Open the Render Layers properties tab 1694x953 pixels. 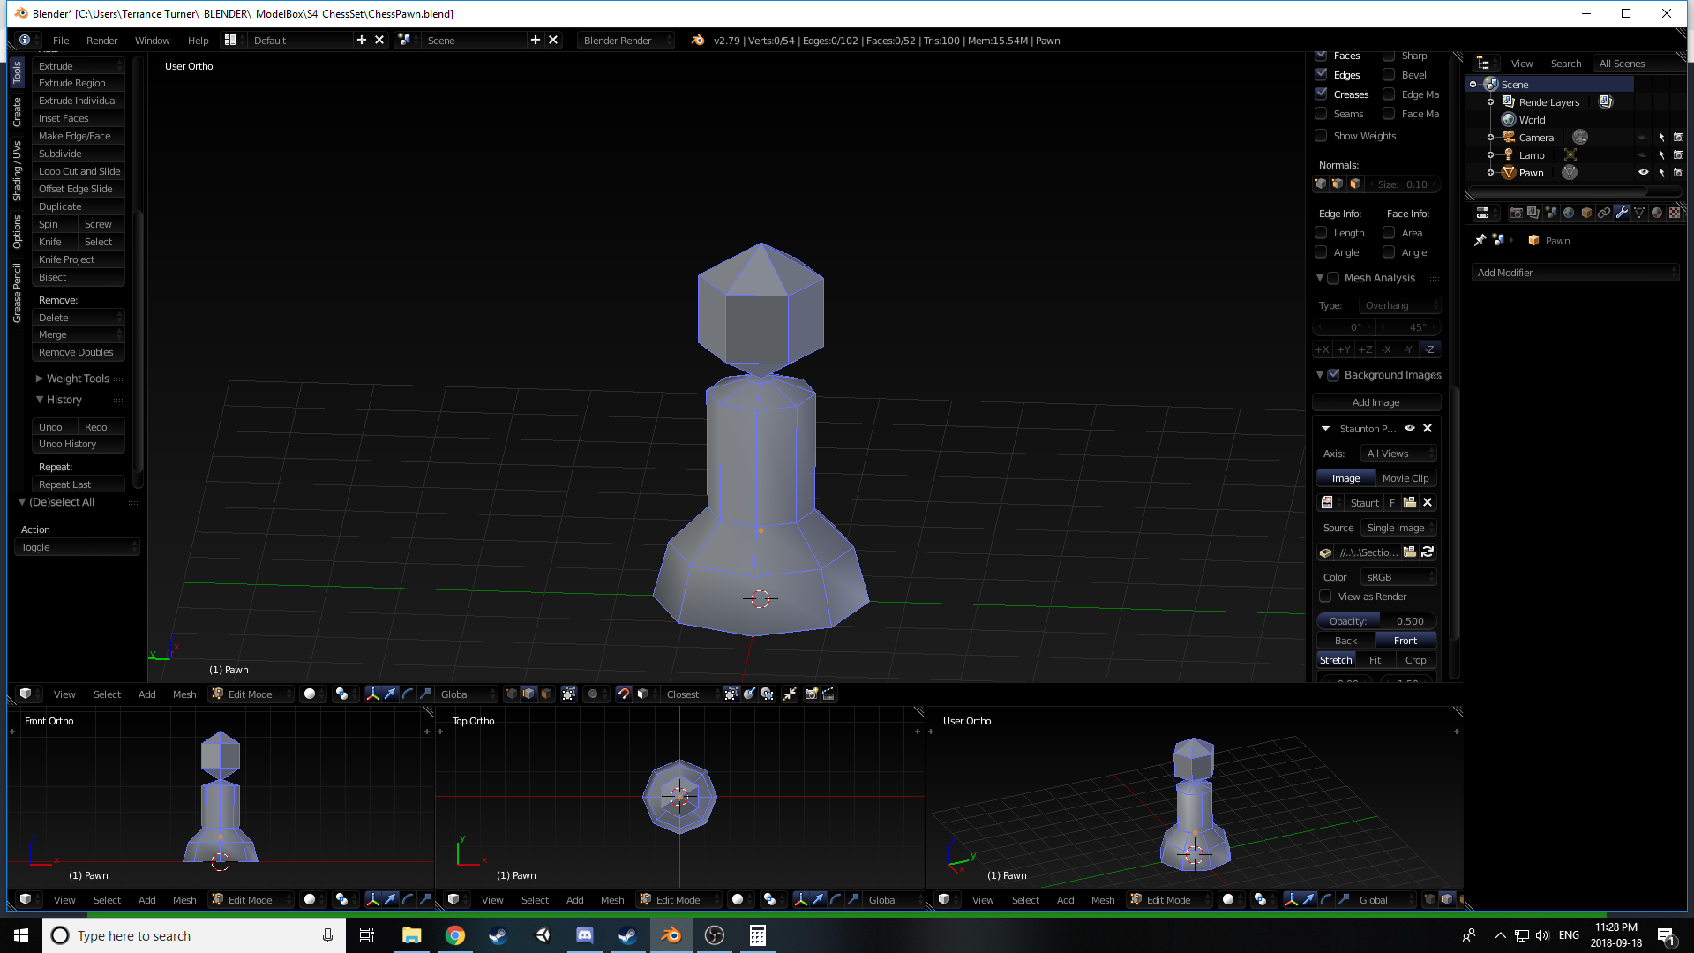pyautogui.click(x=1533, y=213)
